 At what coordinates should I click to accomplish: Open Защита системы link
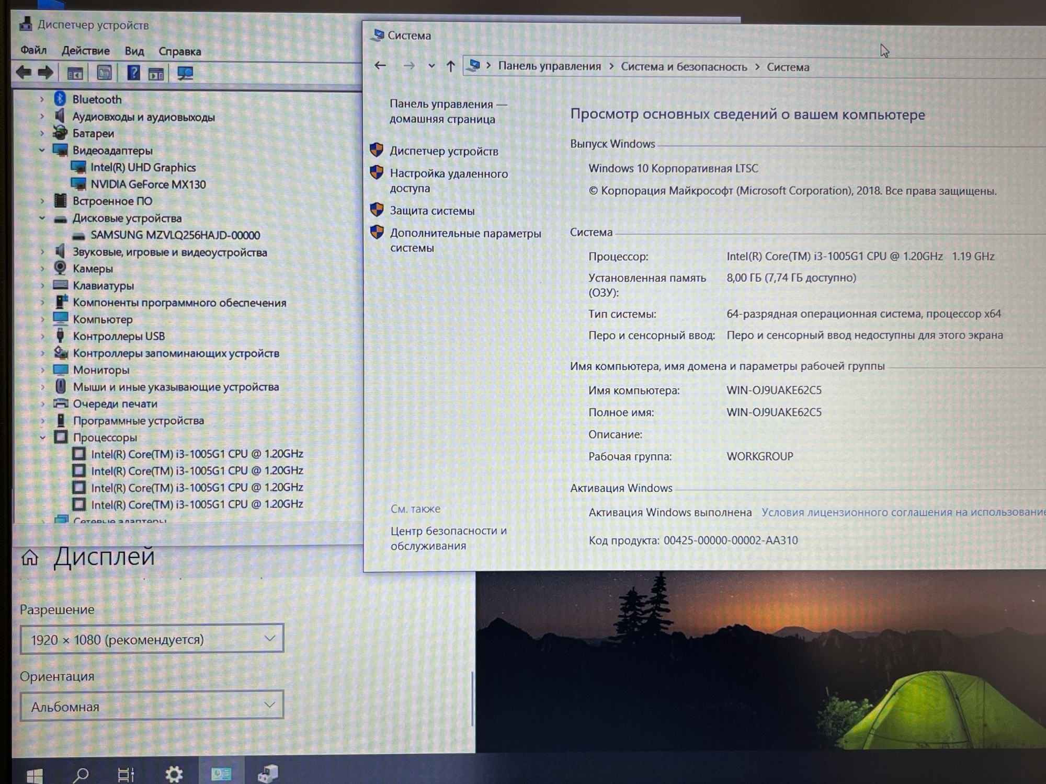[432, 211]
